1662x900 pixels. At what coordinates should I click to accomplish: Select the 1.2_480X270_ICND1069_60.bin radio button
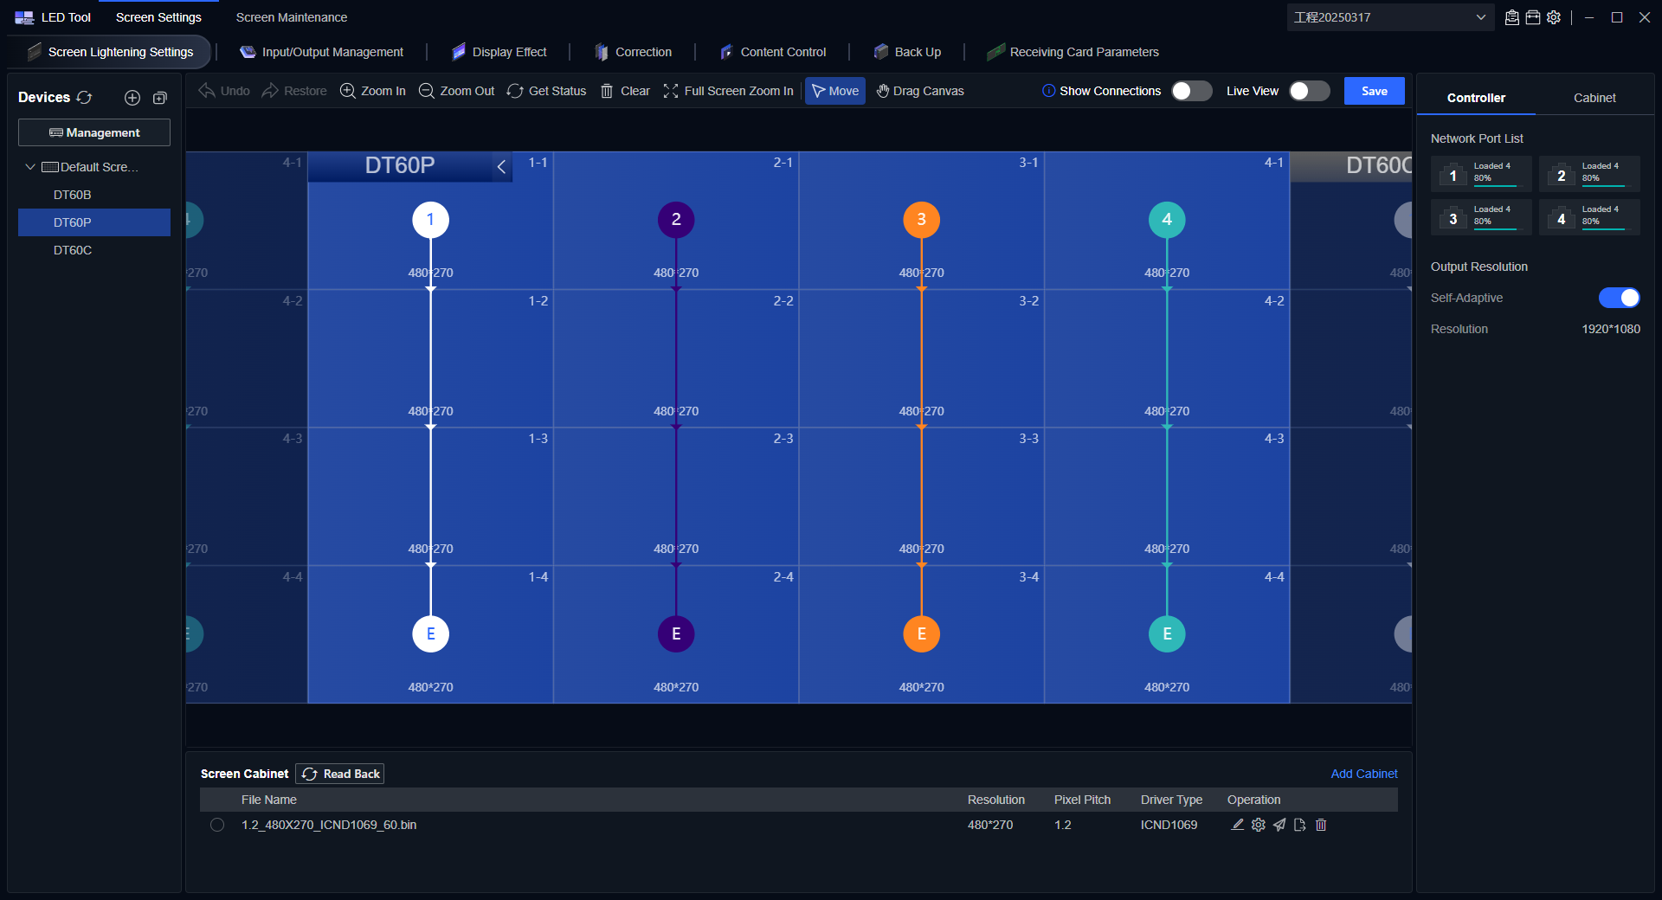pos(217,825)
